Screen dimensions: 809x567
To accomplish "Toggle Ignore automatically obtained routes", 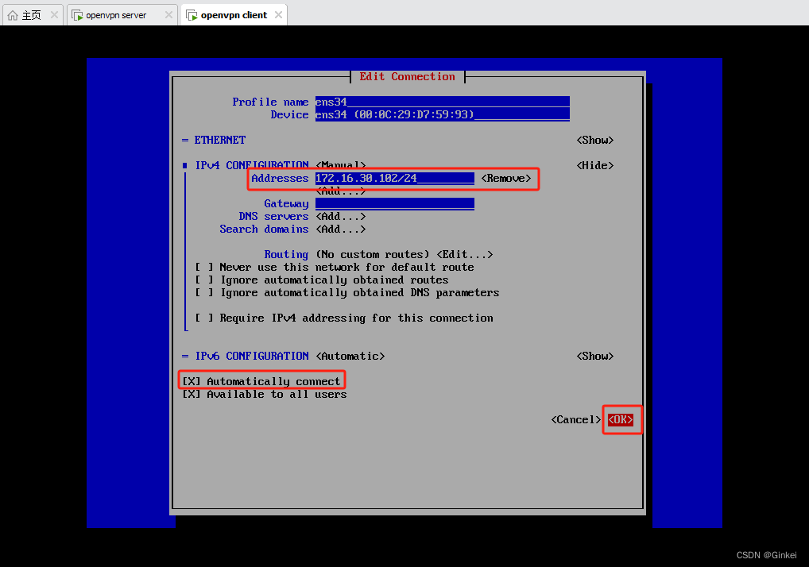I will (203, 280).
